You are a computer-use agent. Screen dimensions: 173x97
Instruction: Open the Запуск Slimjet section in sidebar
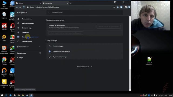27,41
